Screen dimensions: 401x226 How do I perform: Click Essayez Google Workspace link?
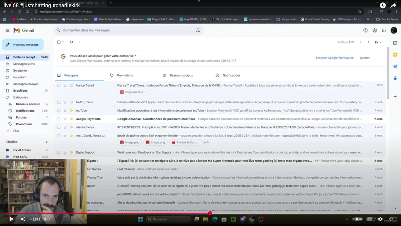coord(335,58)
